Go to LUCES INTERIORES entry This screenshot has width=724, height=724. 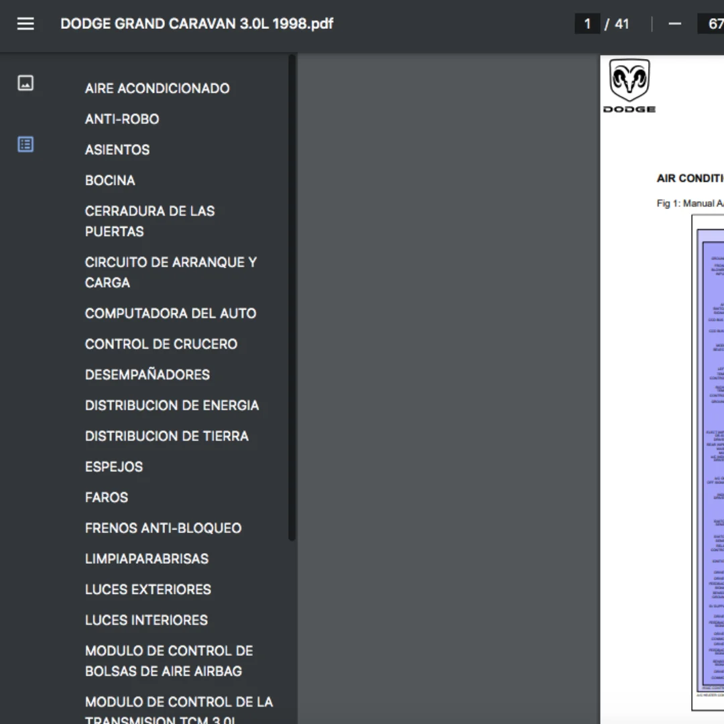(x=146, y=620)
